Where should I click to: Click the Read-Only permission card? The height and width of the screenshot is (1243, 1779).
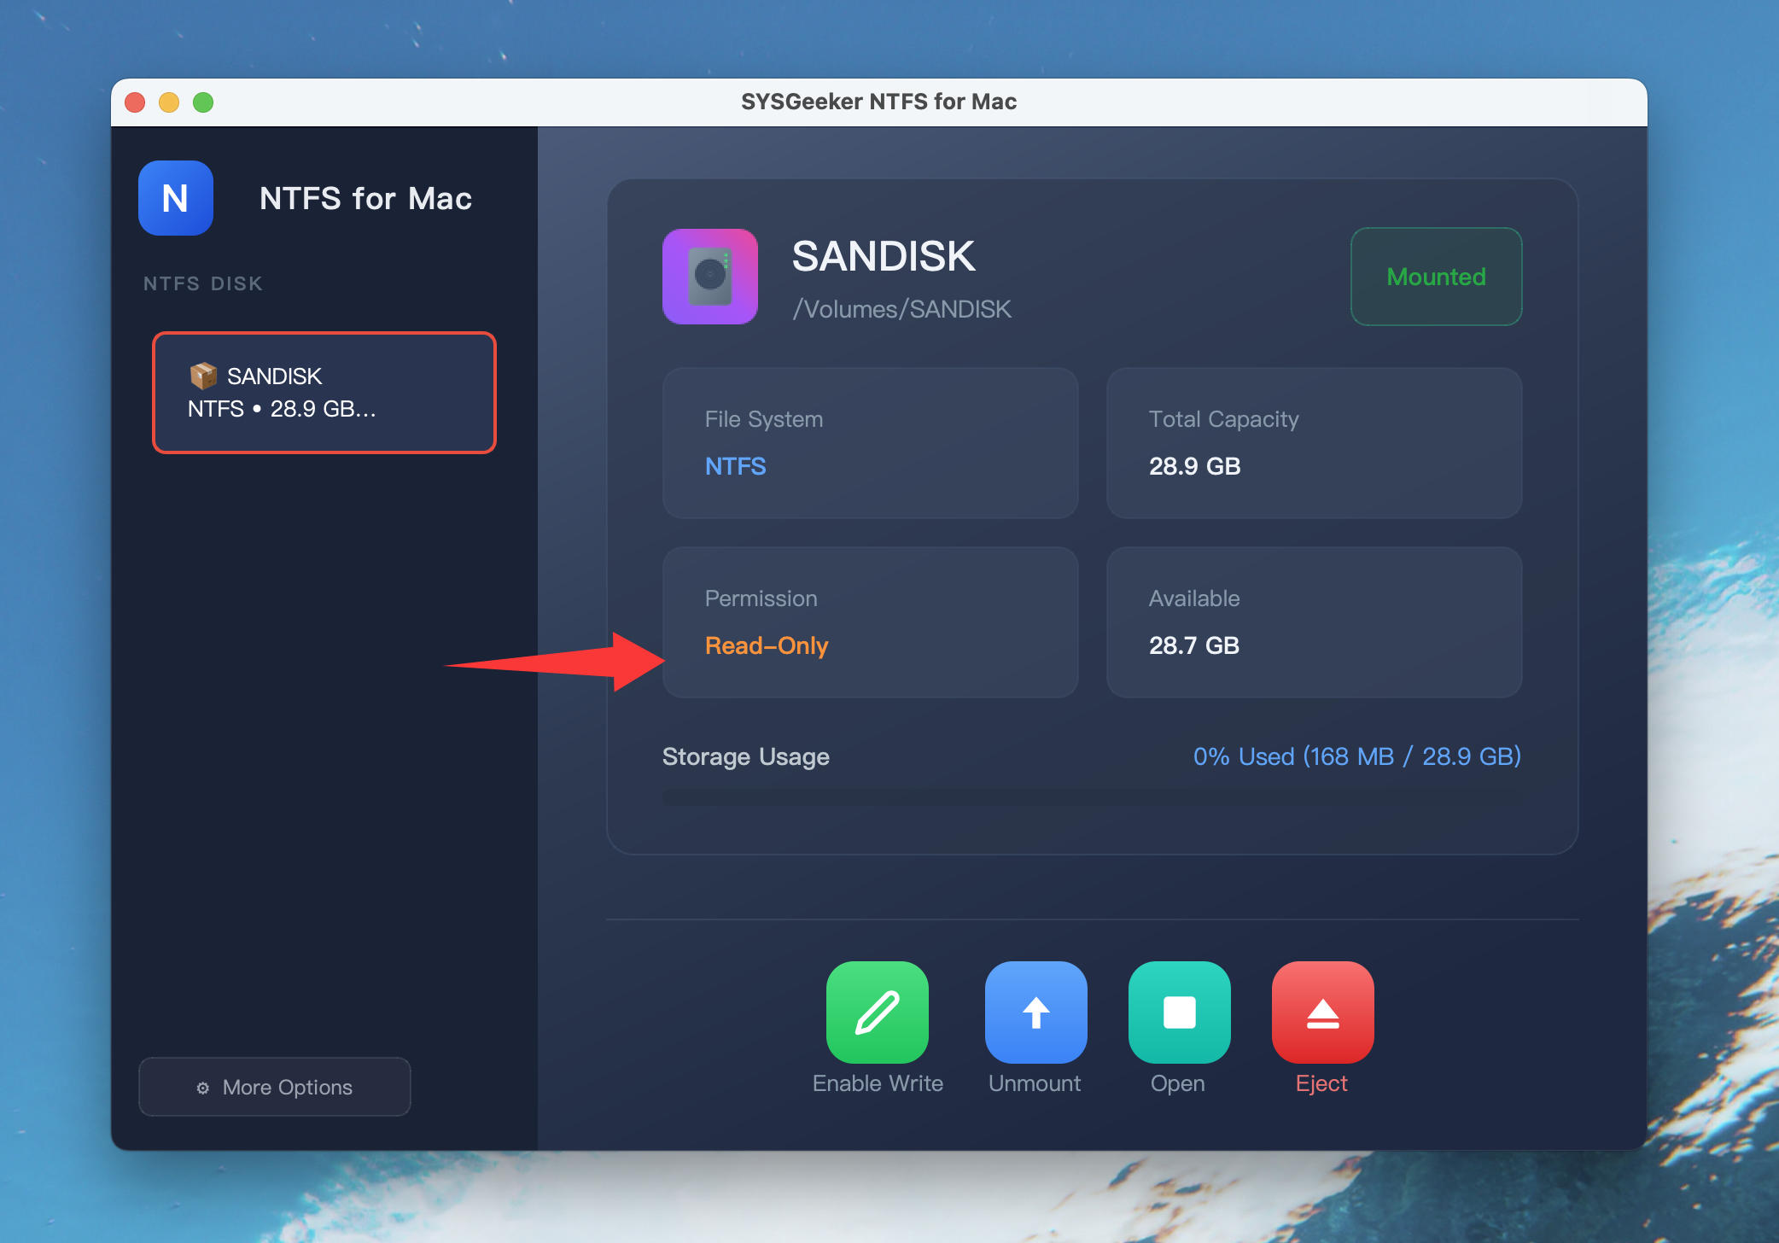[x=870, y=622]
